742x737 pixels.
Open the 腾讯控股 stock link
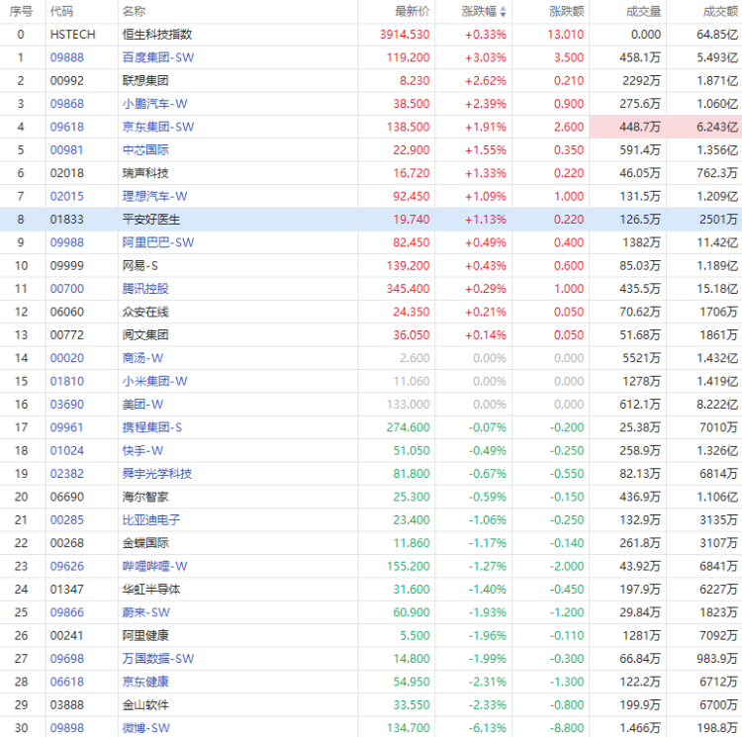[x=145, y=289]
